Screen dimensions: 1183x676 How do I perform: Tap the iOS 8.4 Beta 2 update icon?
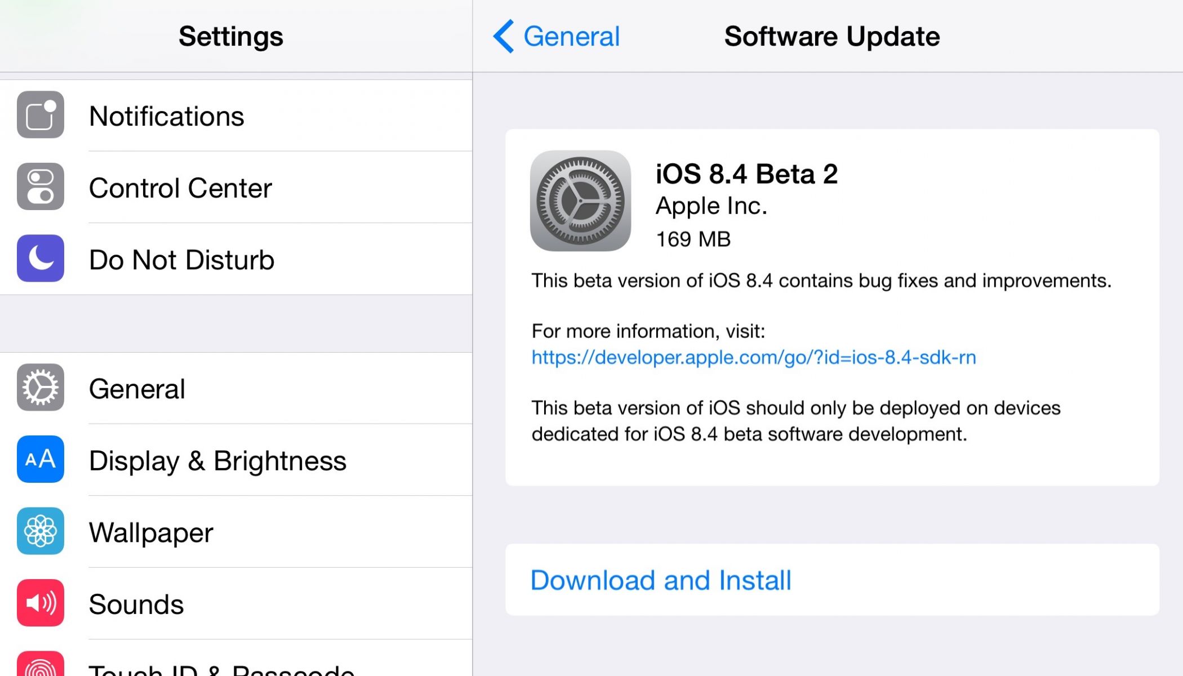pyautogui.click(x=580, y=201)
